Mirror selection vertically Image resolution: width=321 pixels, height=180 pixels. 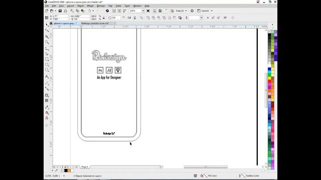(x=135, y=18)
